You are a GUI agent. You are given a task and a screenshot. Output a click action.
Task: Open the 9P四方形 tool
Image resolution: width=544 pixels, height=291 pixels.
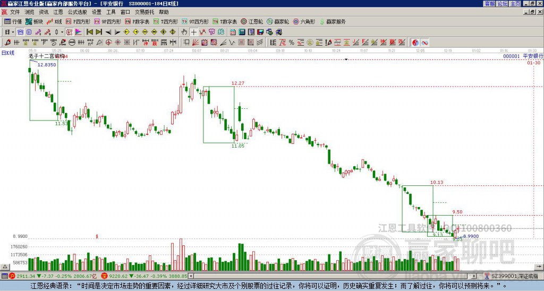[107, 21]
